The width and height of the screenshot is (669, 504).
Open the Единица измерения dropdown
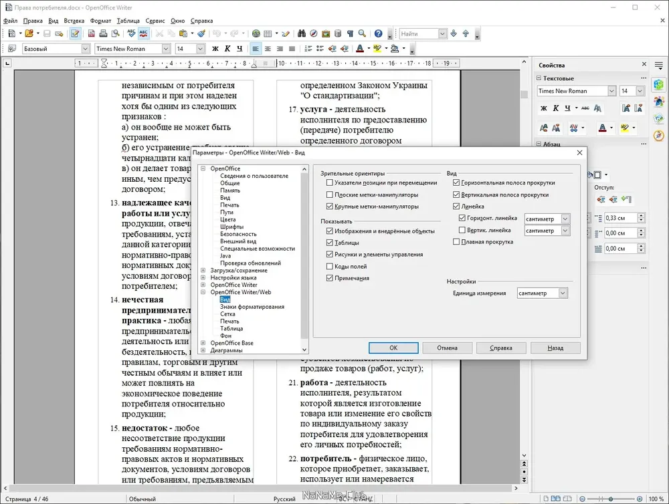coord(563,293)
